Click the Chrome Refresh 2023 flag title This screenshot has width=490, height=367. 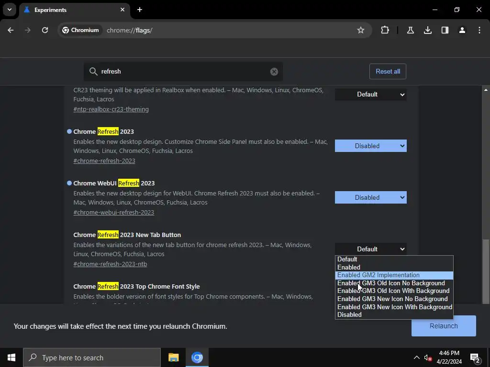point(103,131)
